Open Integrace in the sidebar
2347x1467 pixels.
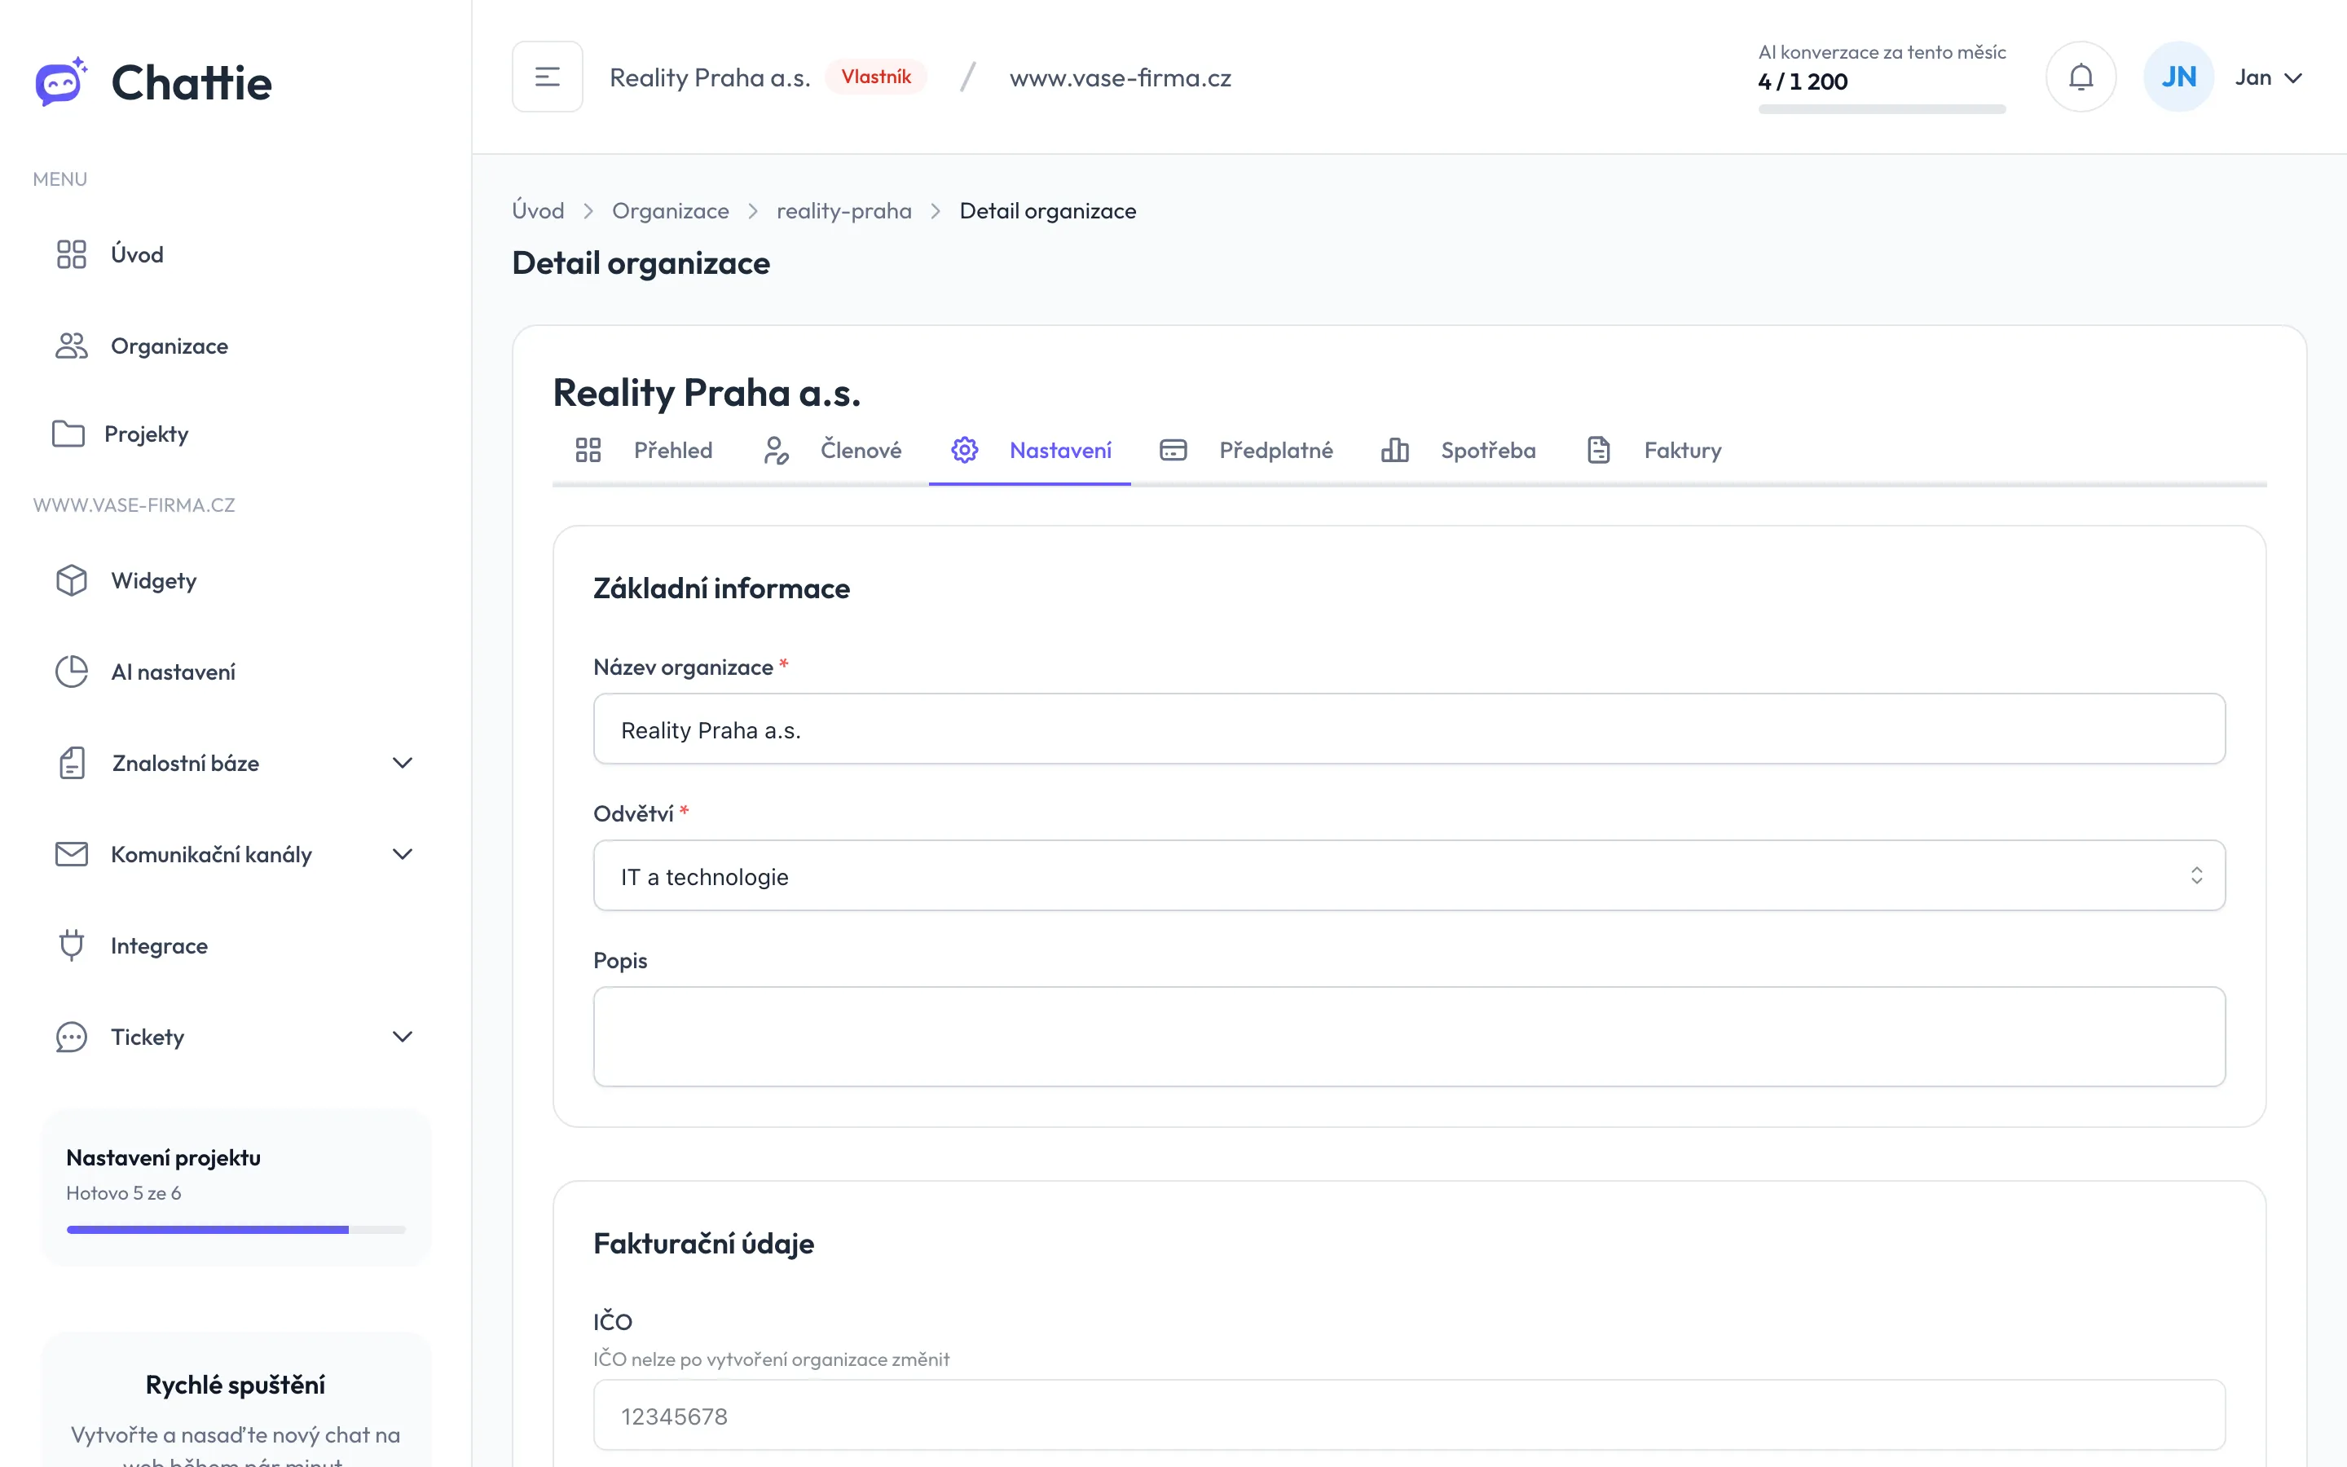click(236, 945)
